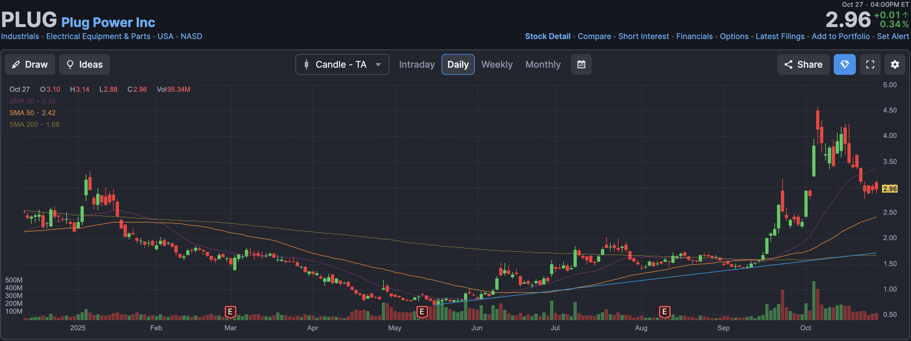Image resolution: width=911 pixels, height=341 pixels.
Task: Click the August earnings E marker
Action: click(x=665, y=312)
